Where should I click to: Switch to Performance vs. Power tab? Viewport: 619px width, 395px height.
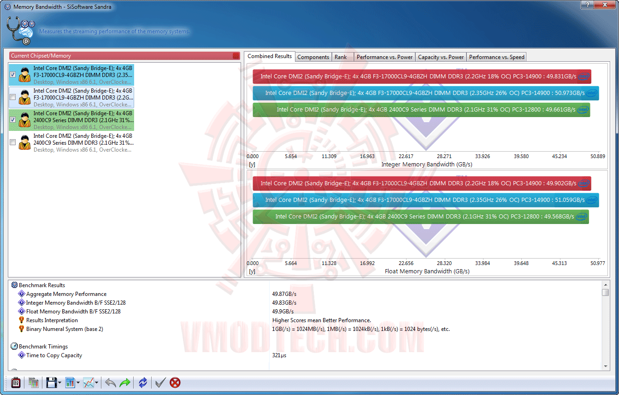385,57
